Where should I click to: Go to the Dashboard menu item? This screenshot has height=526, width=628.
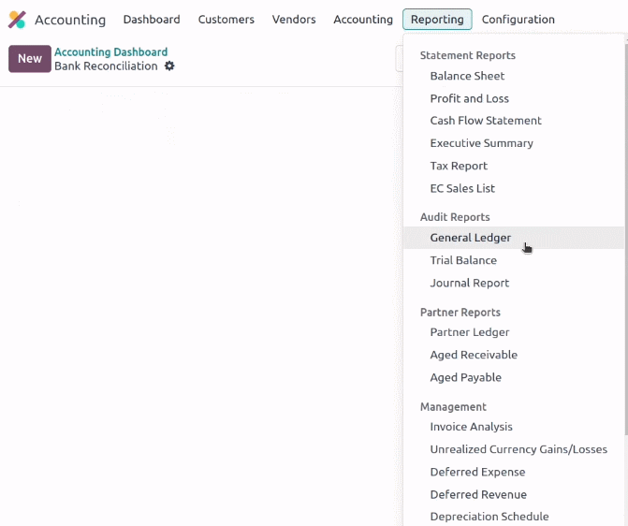152,20
